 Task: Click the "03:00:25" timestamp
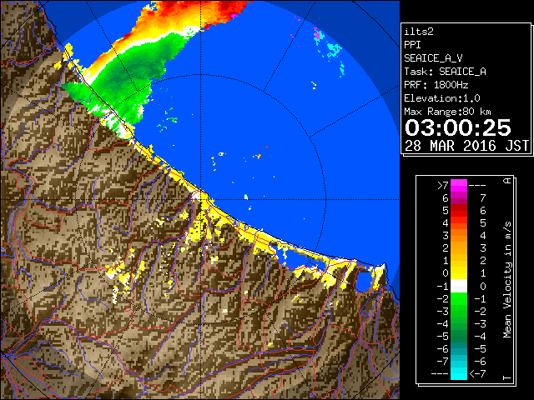[x=458, y=128]
